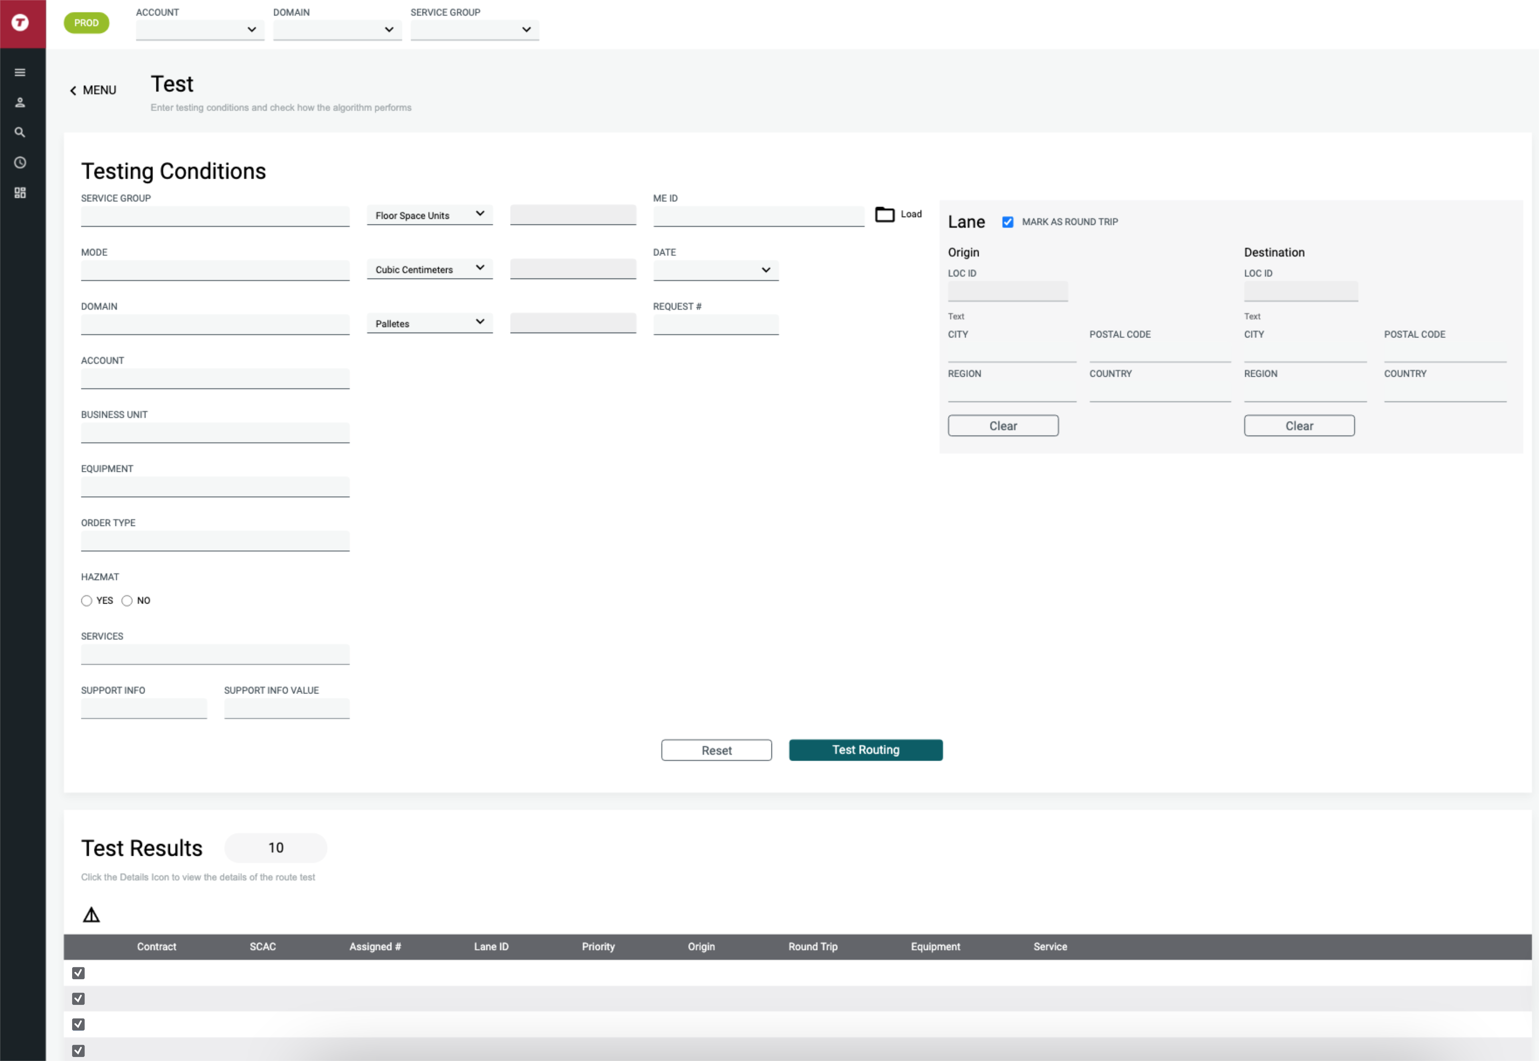Focus the MODE input field
Viewport: 1539px width, 1061px height.
215,271
